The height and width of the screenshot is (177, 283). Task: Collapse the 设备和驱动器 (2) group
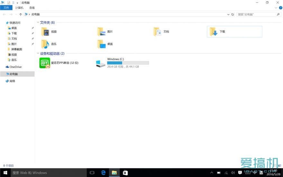(38, 53)
